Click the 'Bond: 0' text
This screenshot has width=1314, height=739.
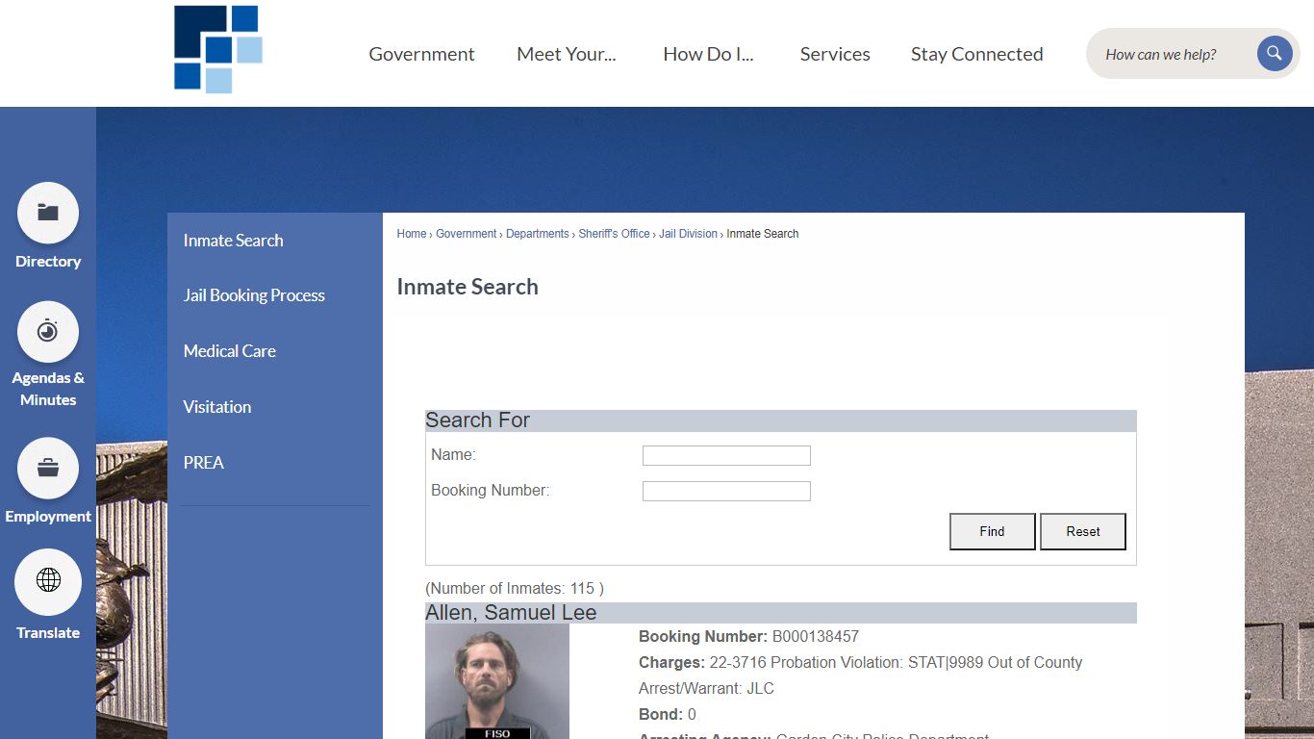click(668, 715)
